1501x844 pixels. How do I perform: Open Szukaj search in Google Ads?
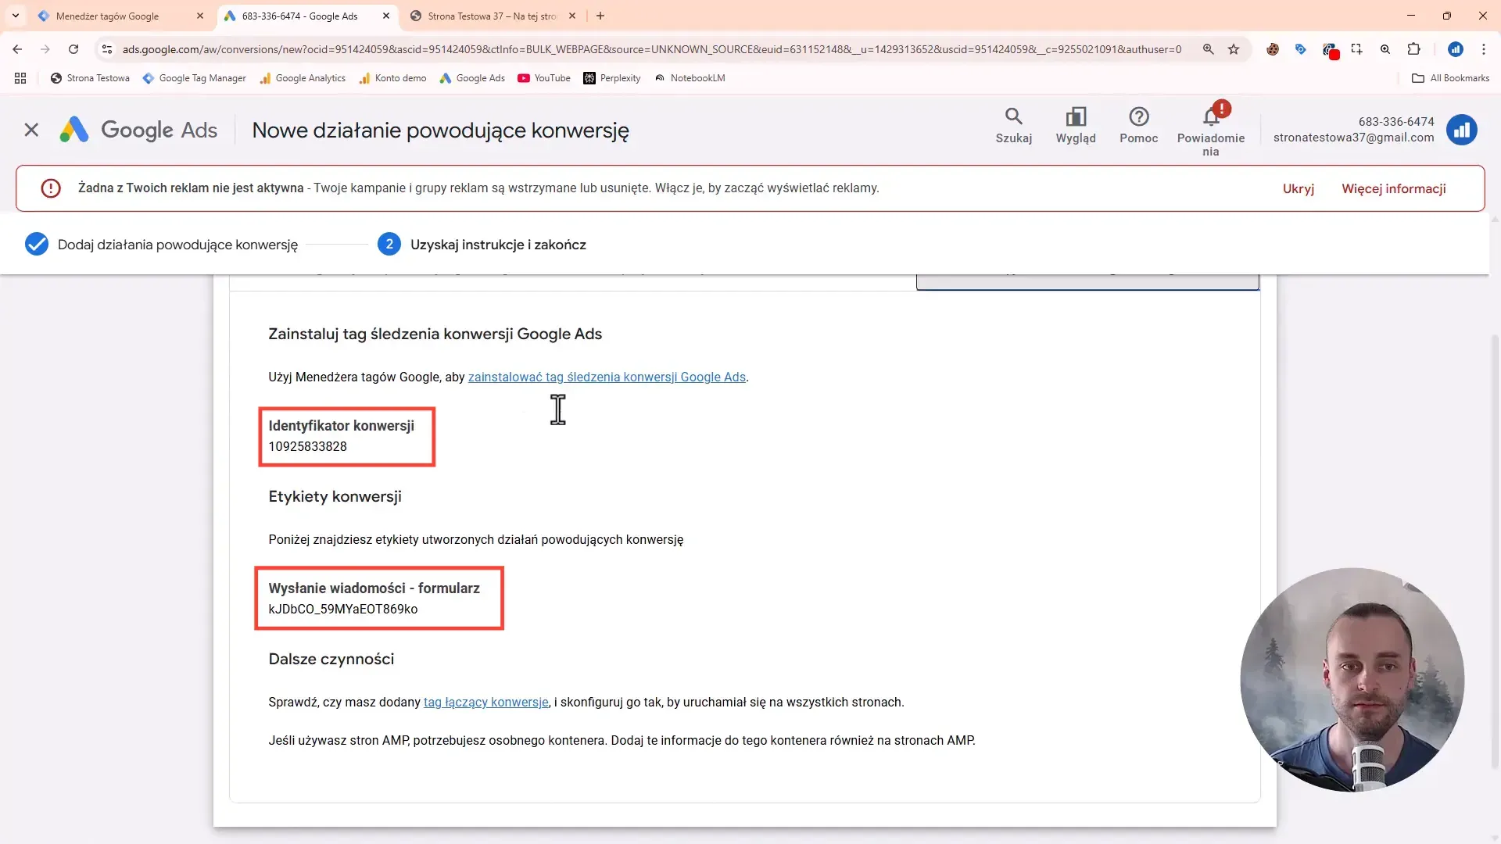(x=1013, y=125)
